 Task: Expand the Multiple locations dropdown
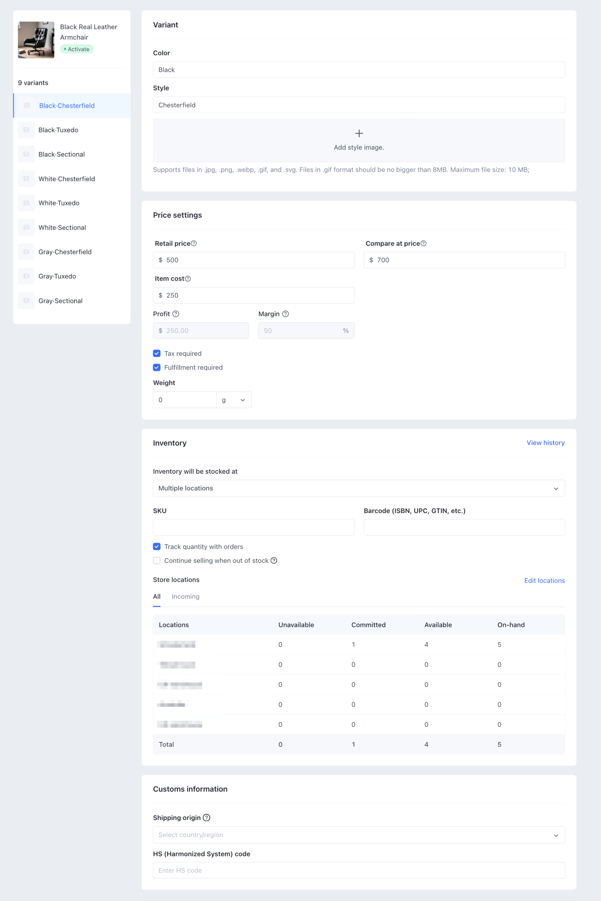tap(359, 488)
